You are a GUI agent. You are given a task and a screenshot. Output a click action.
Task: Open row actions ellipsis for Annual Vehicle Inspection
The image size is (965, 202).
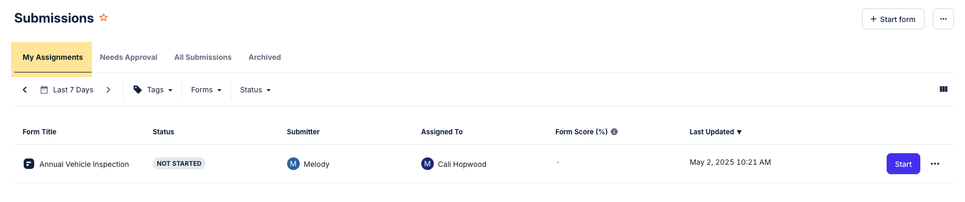(x=934, y=164)
